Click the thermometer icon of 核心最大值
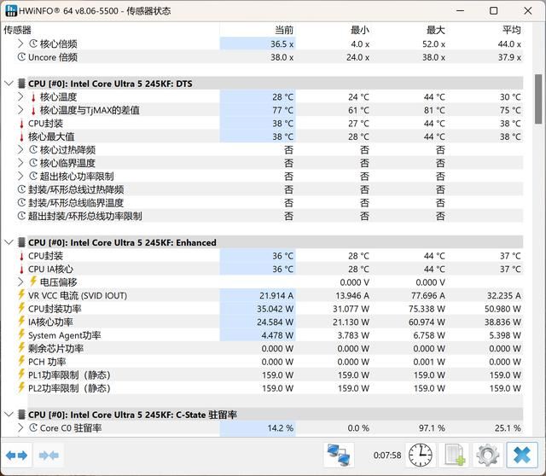The height and width of the screenshot is (476, 546). point(21,136)
